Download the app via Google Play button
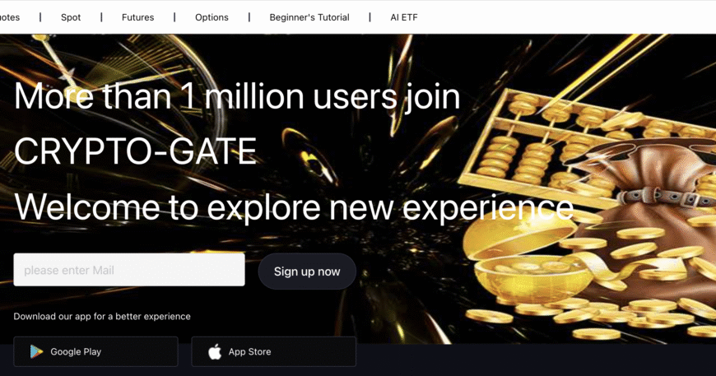The image size is (716, 376). pyautogui.click(x=95, y=351)
